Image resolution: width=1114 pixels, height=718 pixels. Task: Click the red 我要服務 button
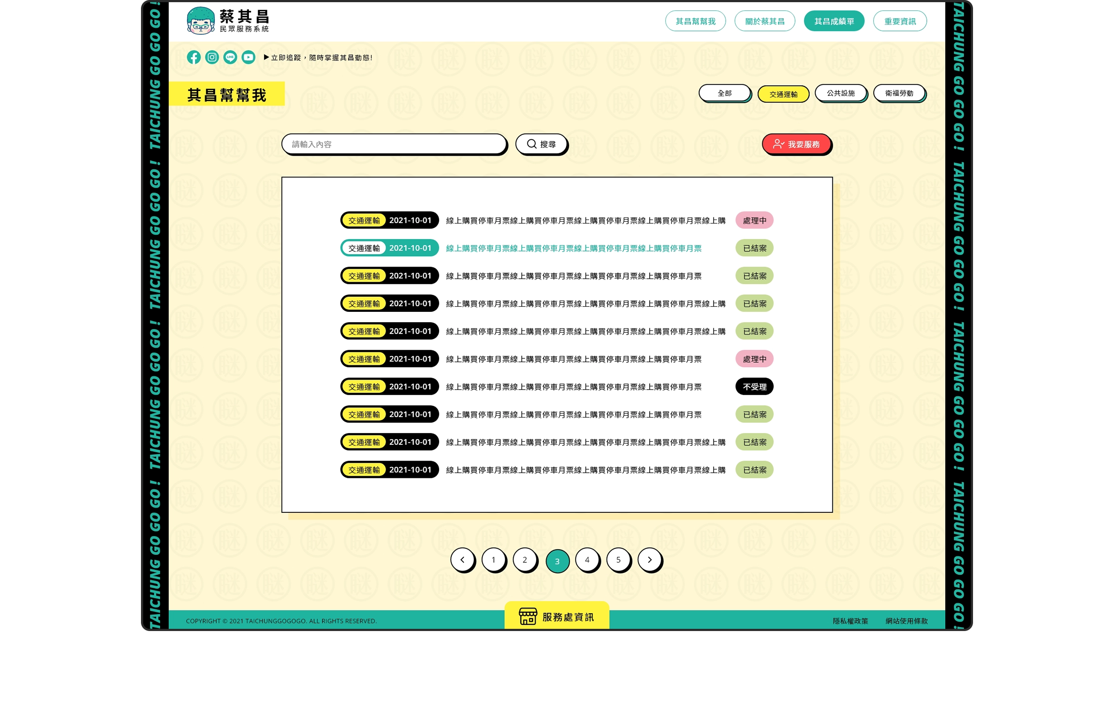coord(796,144)
